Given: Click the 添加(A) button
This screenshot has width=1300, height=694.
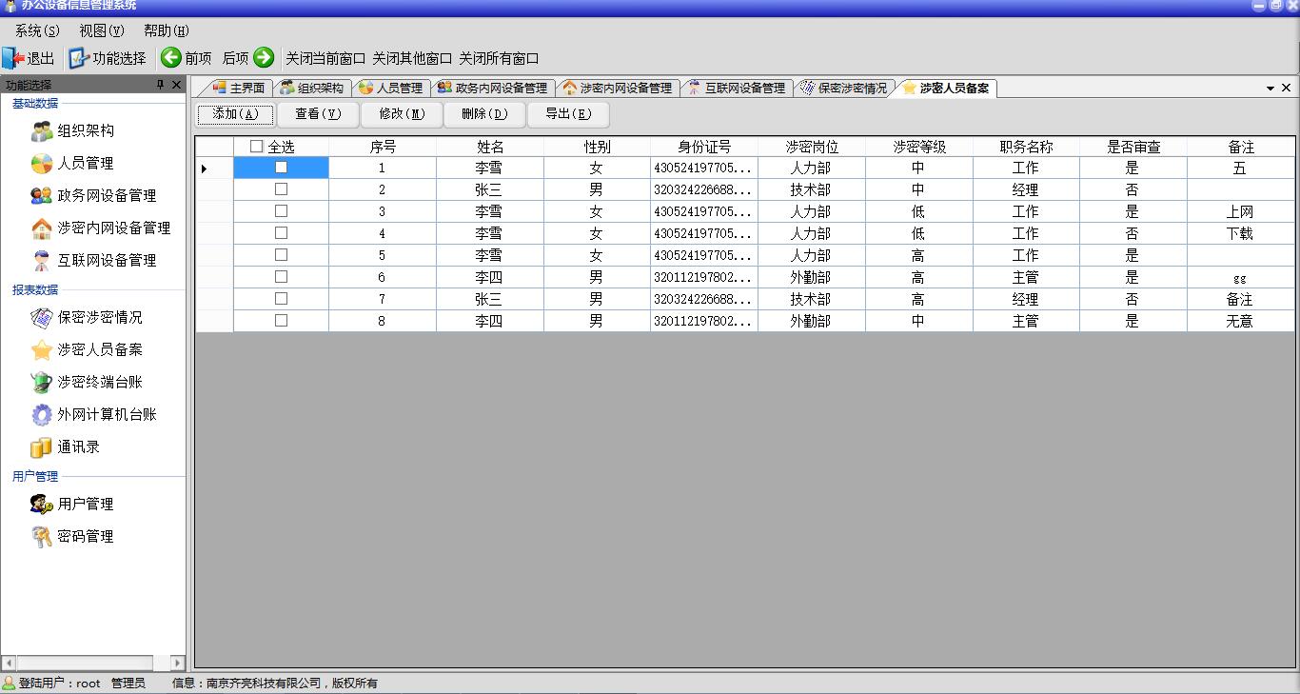Looking at the screenshot, I should pyautogui.click(x=235, y=114).
